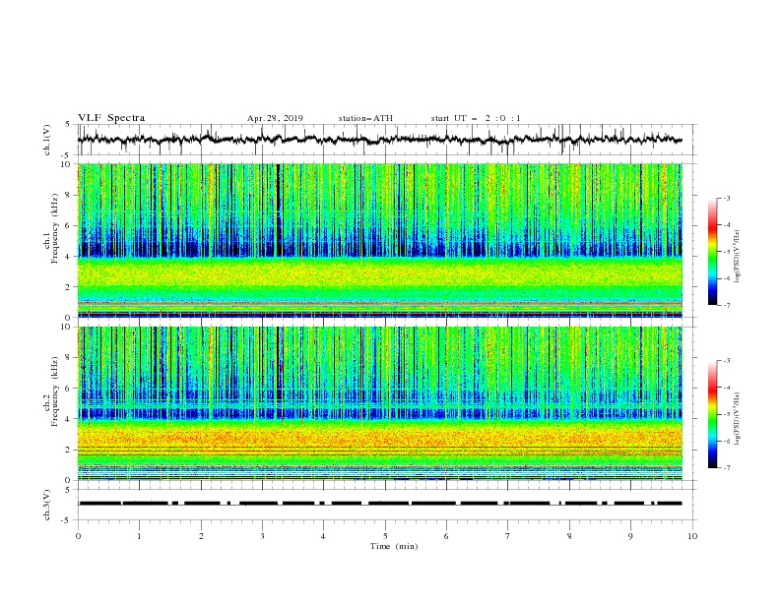This screenshot has width=780, height=602.
Task: Click the "1" tick on the time axis
Action: point(139,536)
